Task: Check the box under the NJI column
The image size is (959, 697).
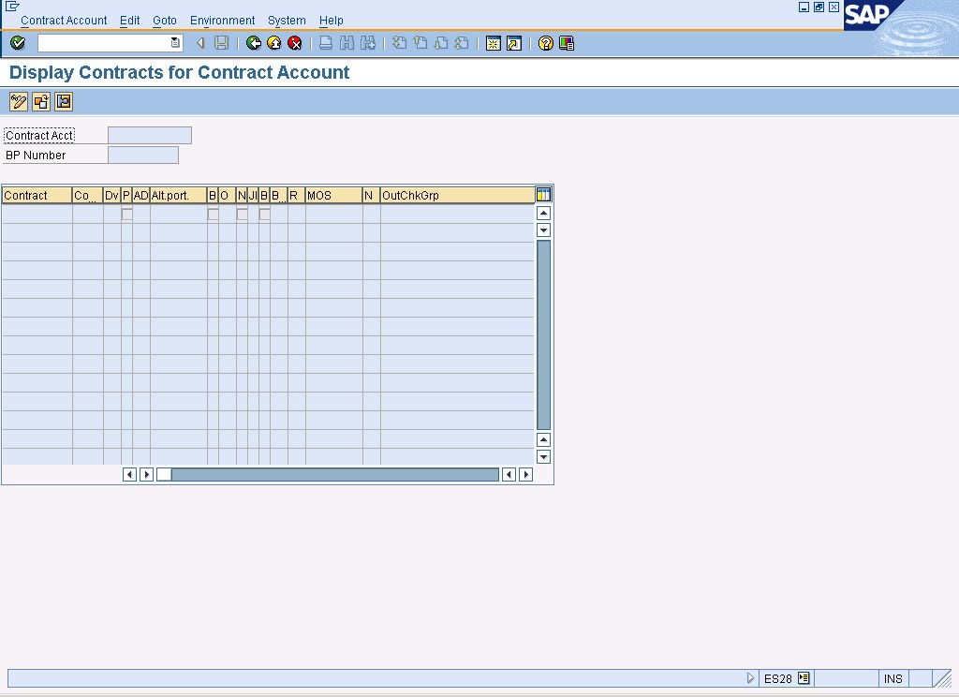Action: pyautogui.click(x=241, y=214)
